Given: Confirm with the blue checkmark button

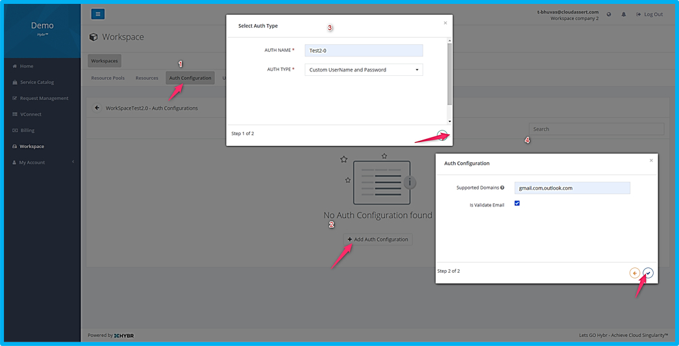Looking at the screenshot, I should tap(648, 273).
